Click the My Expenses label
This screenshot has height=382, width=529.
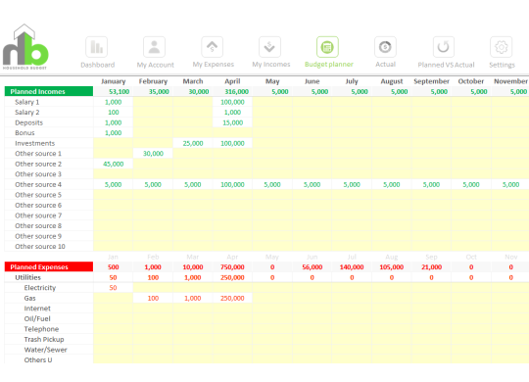tap(214, 65)
